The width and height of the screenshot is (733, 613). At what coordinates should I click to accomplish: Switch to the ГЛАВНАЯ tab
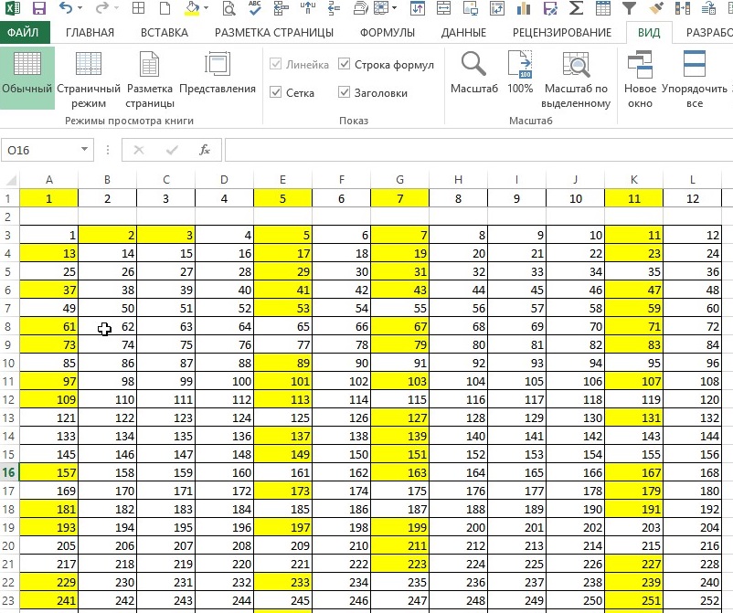90,33
